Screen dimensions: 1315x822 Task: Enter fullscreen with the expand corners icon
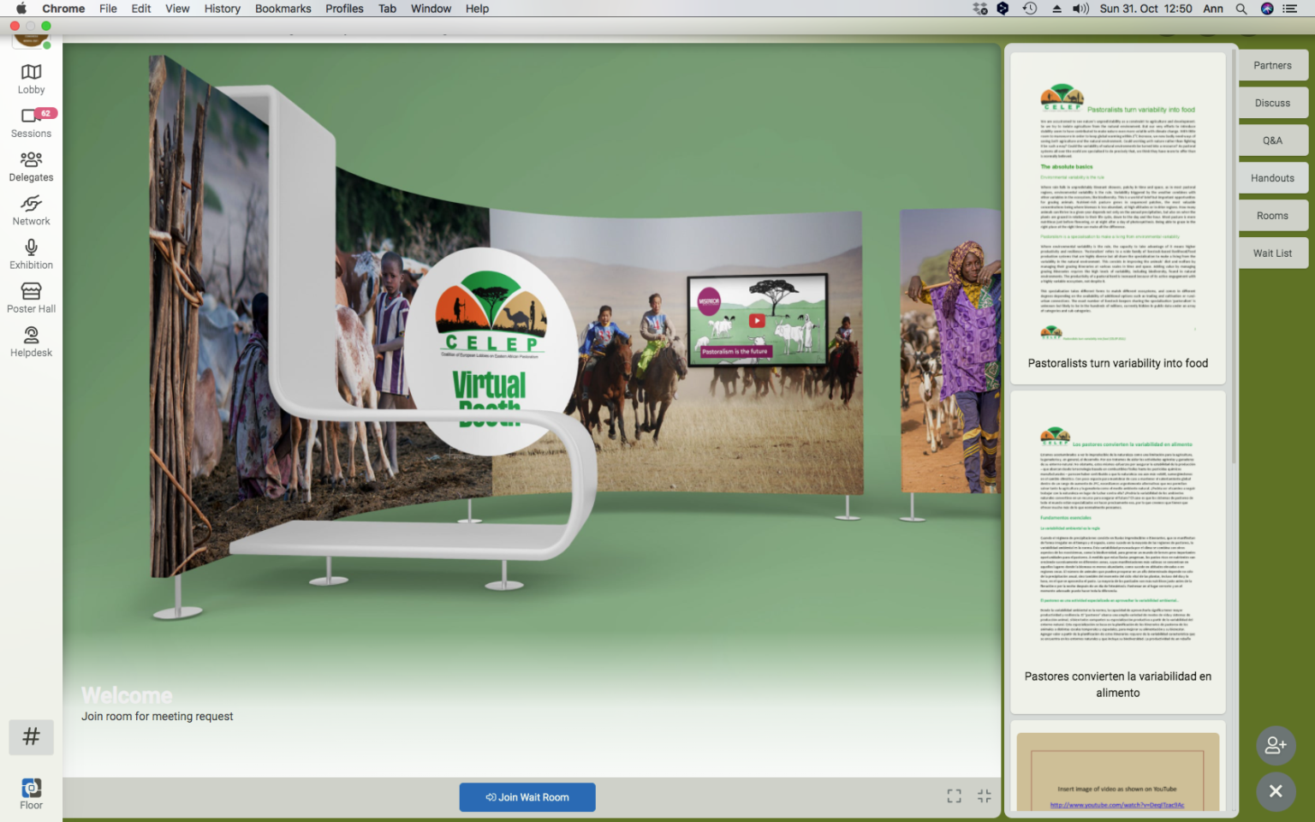coord(954,796)
